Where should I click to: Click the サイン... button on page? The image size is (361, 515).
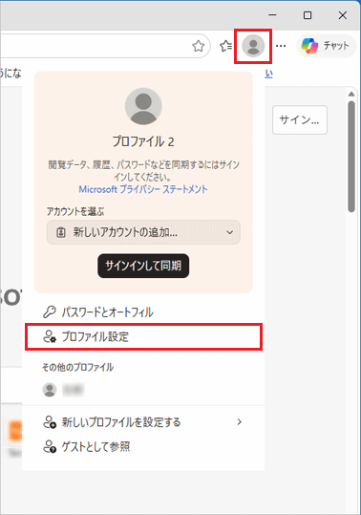pyautogui.click(x=300, y=119)
